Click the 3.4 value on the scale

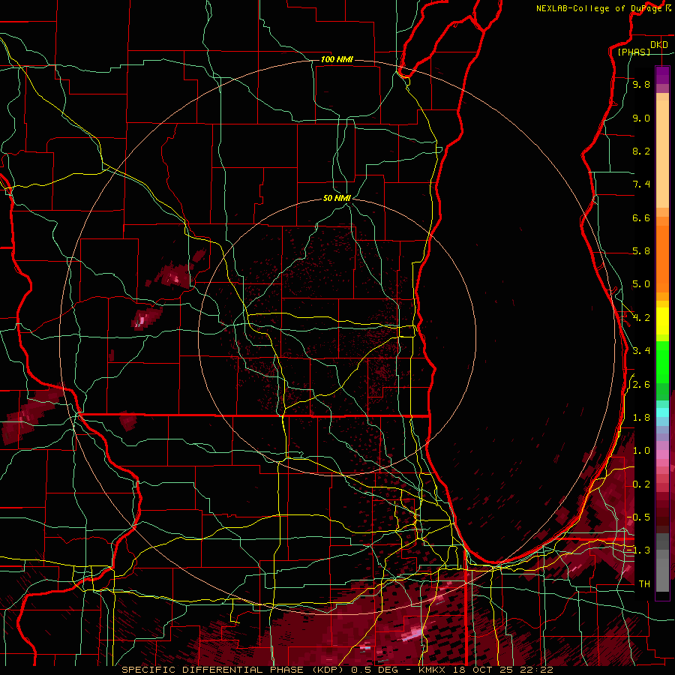641,351
